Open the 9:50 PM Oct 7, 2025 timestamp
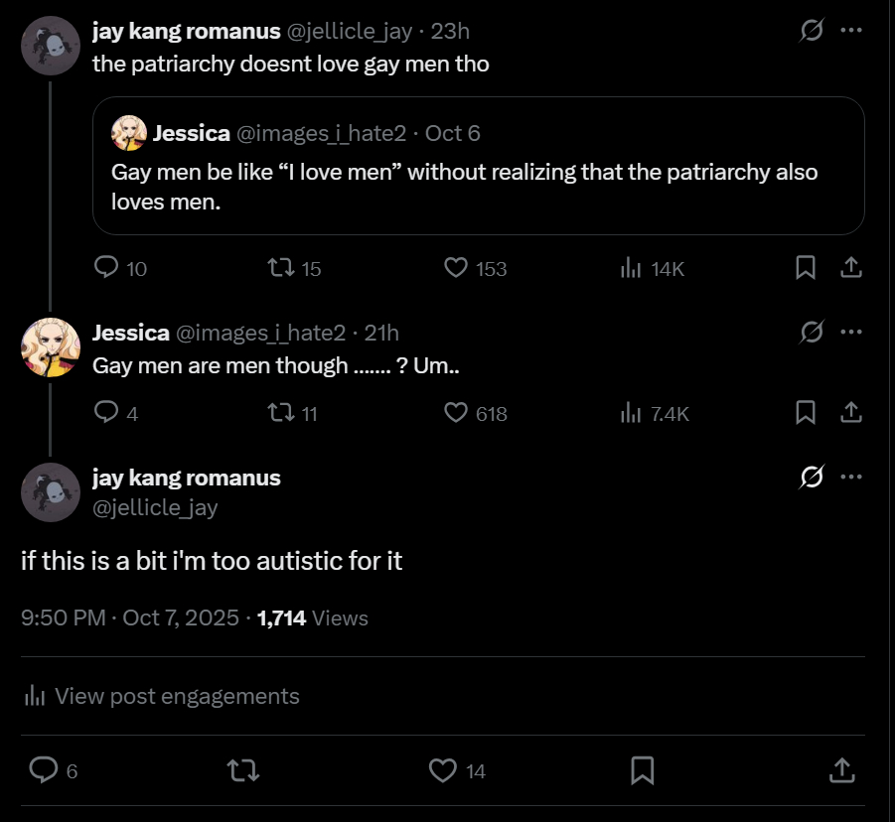This screenshot has height=822, width=895. (x=129, y=617)
